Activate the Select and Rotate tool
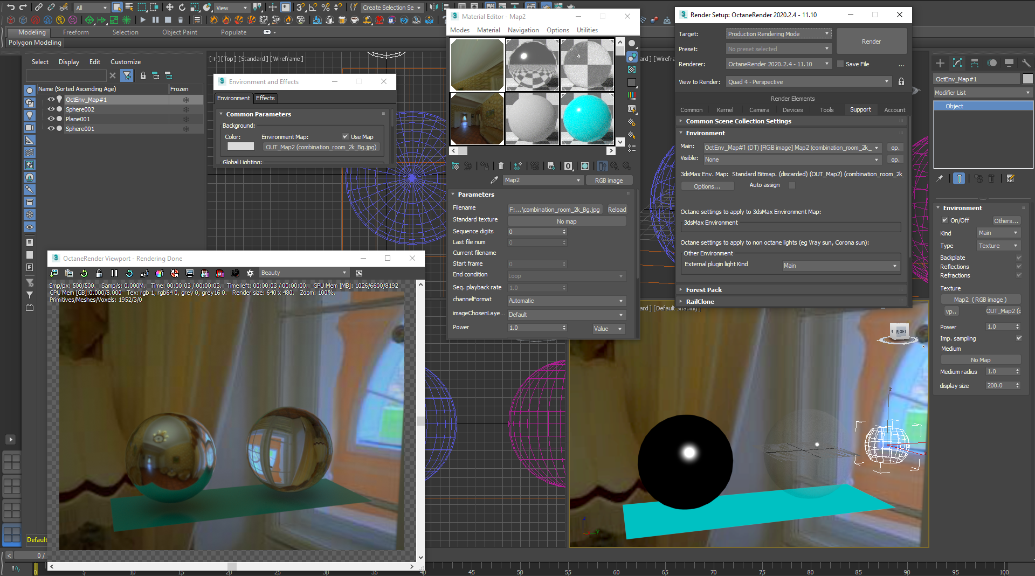Viewport: 1035px width, 576px height. point(182,8)
